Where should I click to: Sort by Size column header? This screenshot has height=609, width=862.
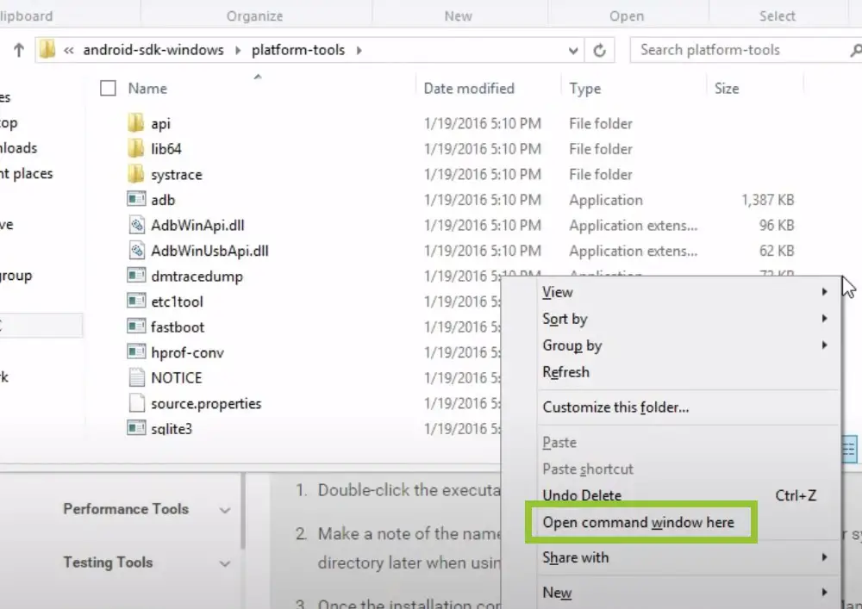coord(726,89)
